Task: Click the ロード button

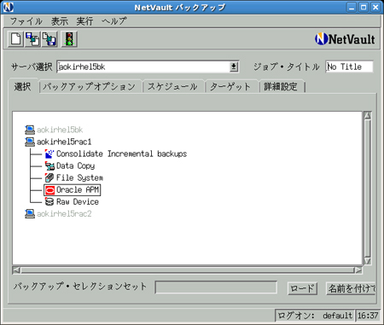Action: [302, 288]
